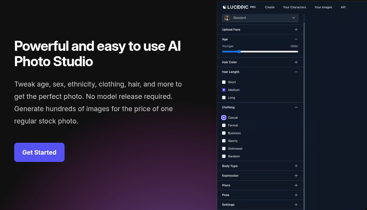367x210 pixels.
Task: Click the 'Younger' slider label
Action: (228, 46)
